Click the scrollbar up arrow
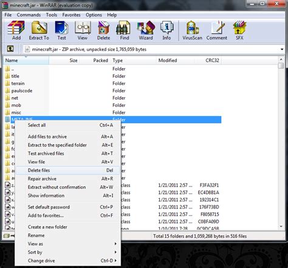 [x=281, y=60]
